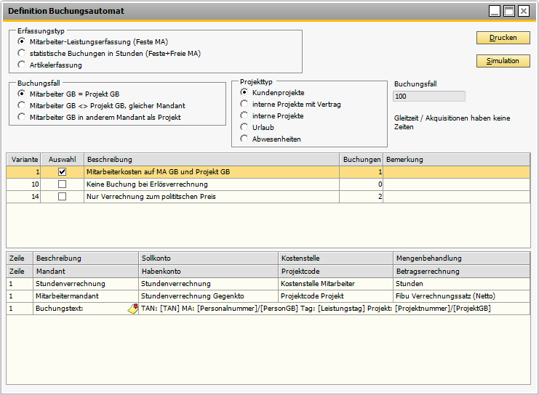Minimize the Definition Buchungsautomat window
The height and width of the screenshot is (395, 539).
[495, 11]
